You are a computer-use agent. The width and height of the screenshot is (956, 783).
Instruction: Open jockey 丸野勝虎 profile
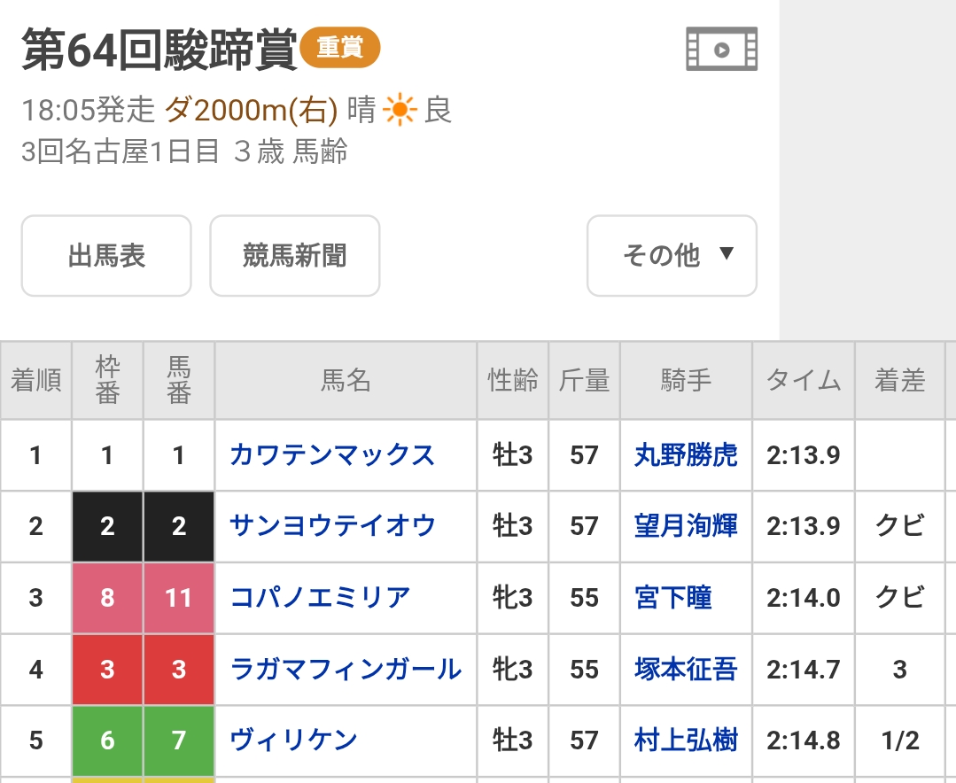tap(686, 455)
